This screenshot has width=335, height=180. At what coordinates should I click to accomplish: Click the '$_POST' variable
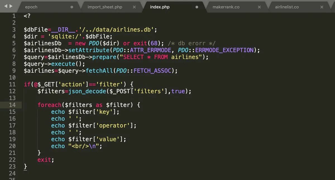pyautogui.click(x=120, y=91)
